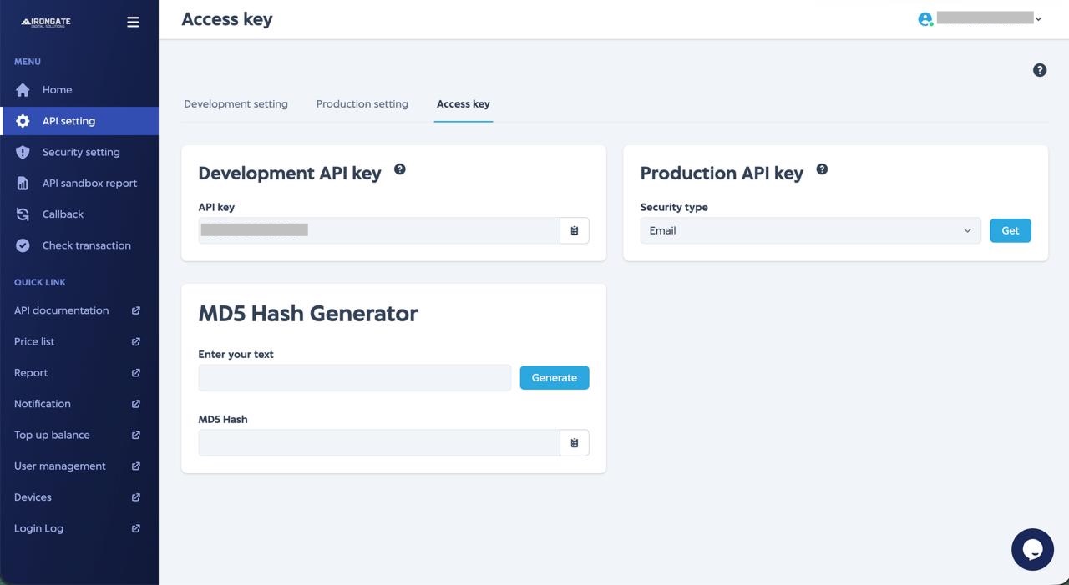Expand the user account menu

[x=1036, y=18]
